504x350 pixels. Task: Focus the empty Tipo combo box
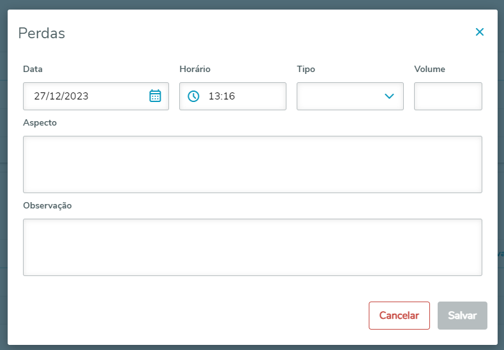click(x=338, y=96)
